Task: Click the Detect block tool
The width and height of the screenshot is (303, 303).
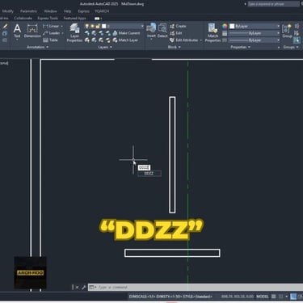Action: click(162, 31)
